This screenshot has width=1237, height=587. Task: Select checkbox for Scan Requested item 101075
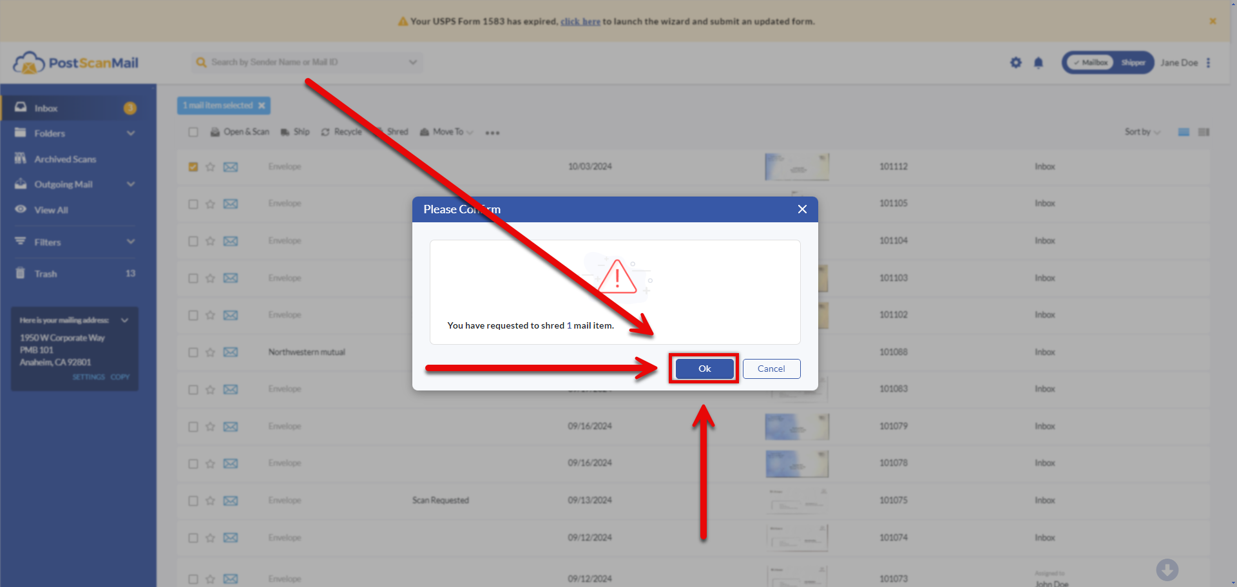(x=193, y=501)
